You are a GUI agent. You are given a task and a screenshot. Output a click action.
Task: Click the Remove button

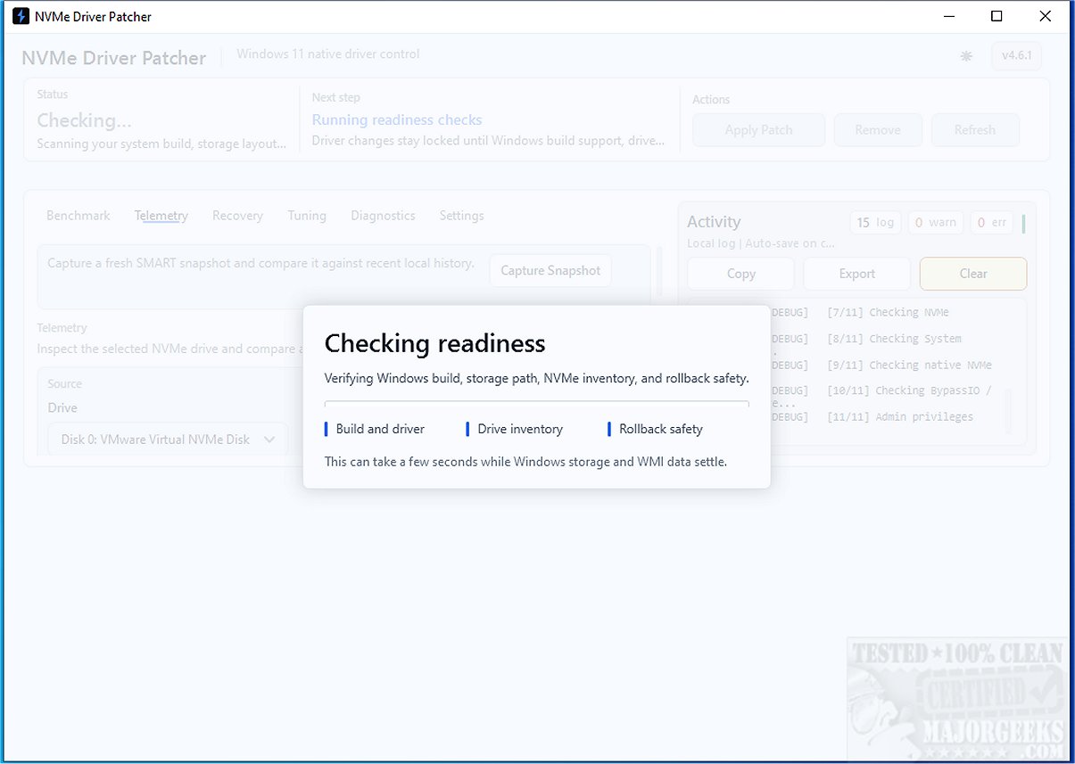878,130
